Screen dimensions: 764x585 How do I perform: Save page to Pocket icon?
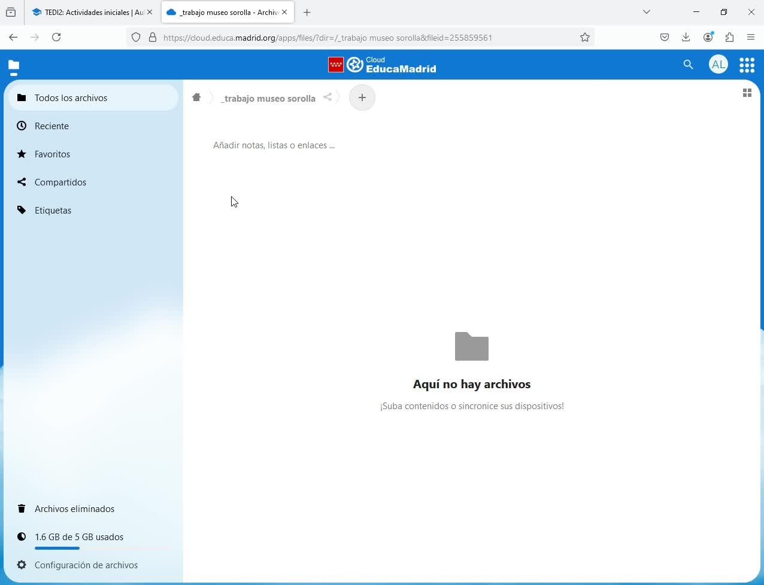coord(665,37)
